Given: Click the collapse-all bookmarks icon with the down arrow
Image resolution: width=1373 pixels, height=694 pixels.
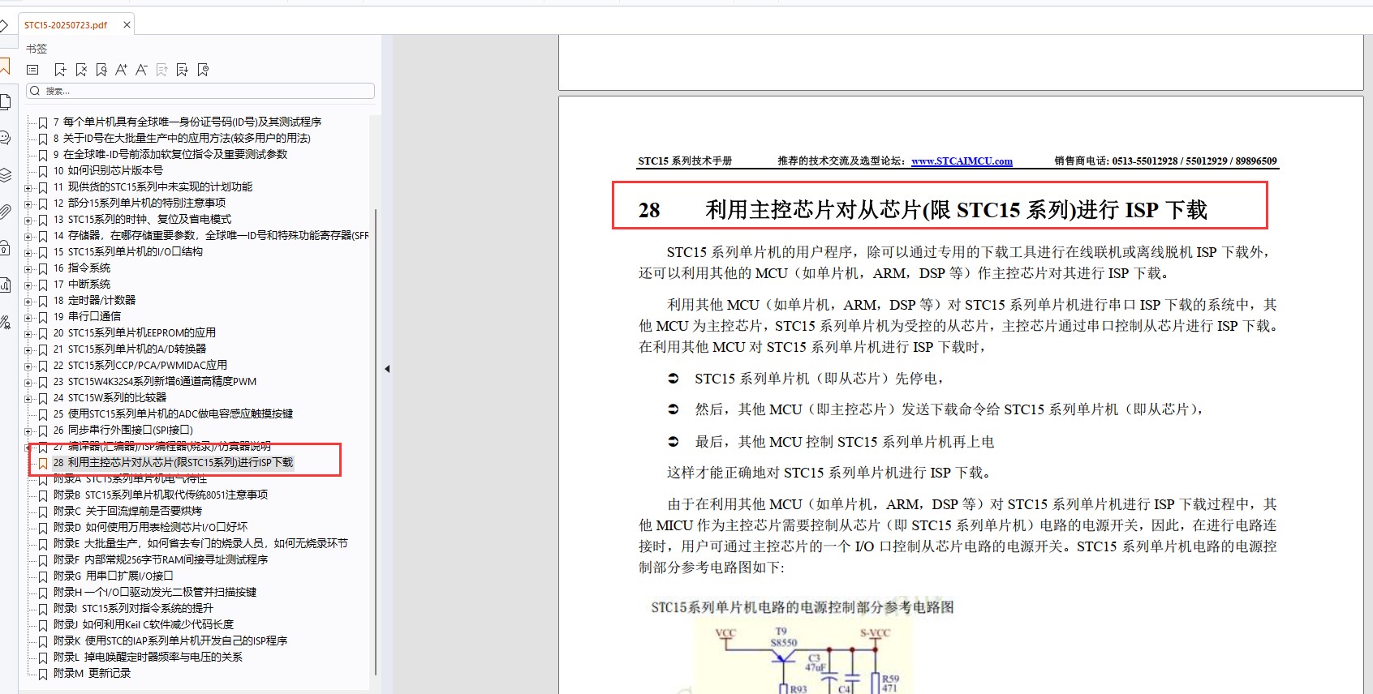Looking at the screenshot, I should tap(183, 71).
